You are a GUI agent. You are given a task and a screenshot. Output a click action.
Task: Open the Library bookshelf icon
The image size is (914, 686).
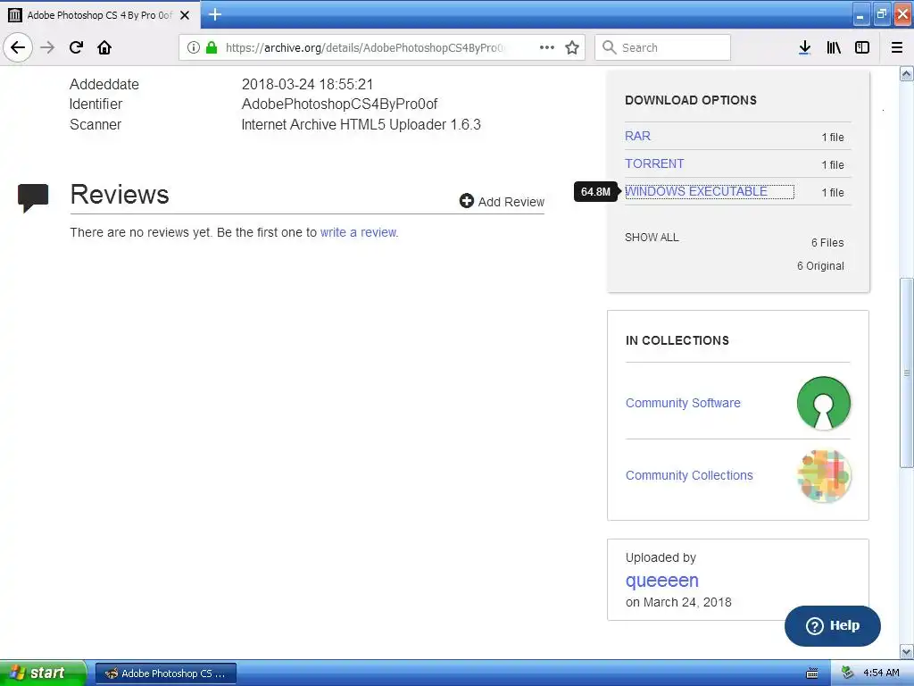click(x=834, y=47)
